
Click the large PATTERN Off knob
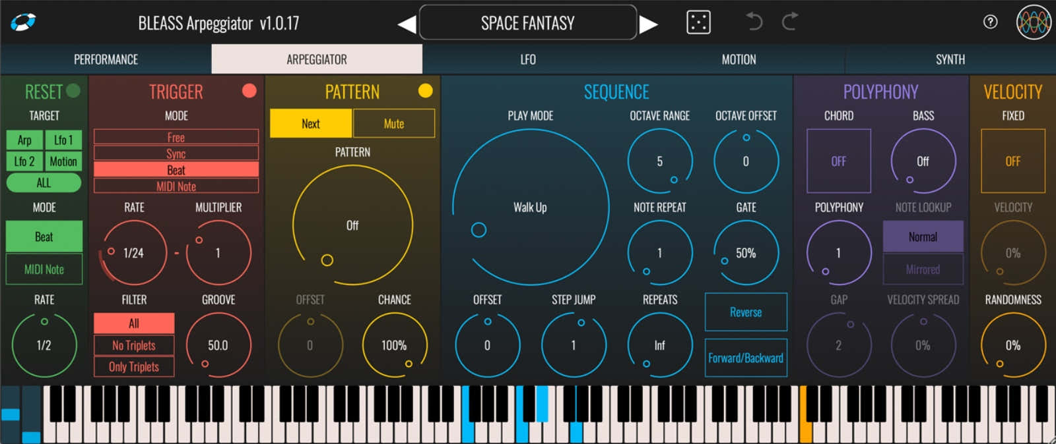(352, 225)
